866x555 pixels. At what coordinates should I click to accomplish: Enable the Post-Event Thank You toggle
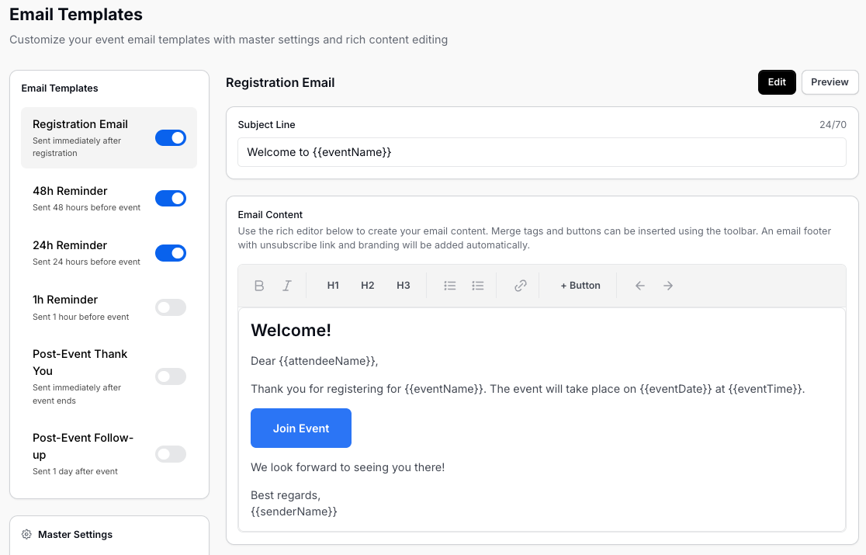[171, 376]
